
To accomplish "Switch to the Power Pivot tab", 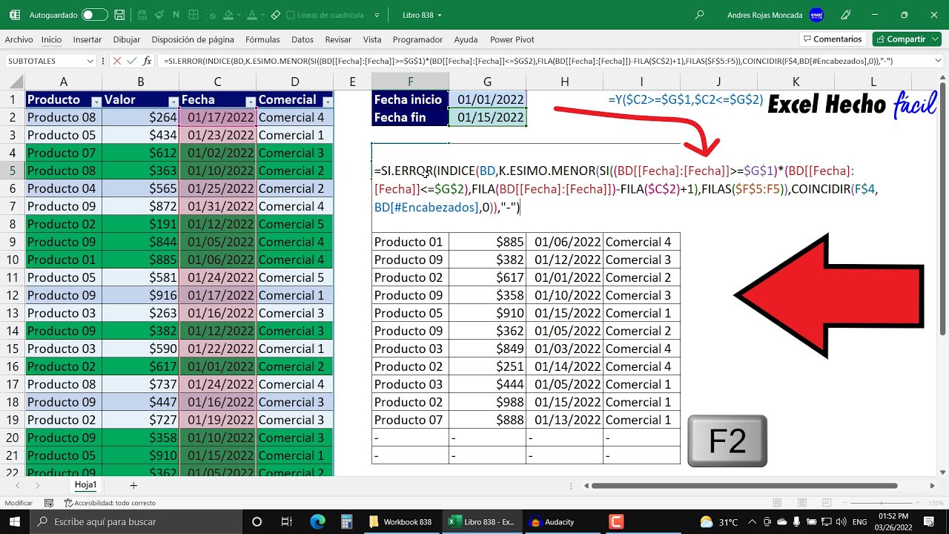I will (512, 39).
